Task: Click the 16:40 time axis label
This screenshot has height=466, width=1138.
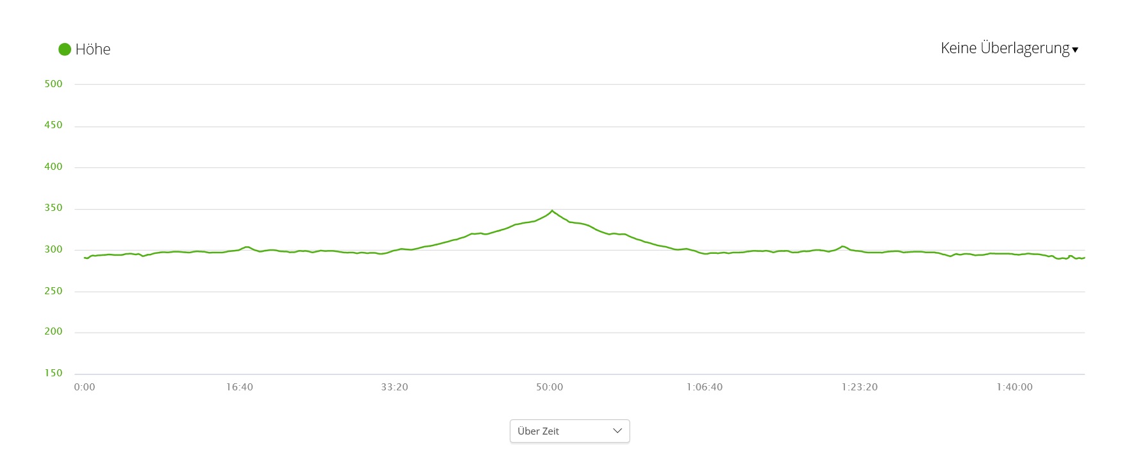Action: (239, 387)
